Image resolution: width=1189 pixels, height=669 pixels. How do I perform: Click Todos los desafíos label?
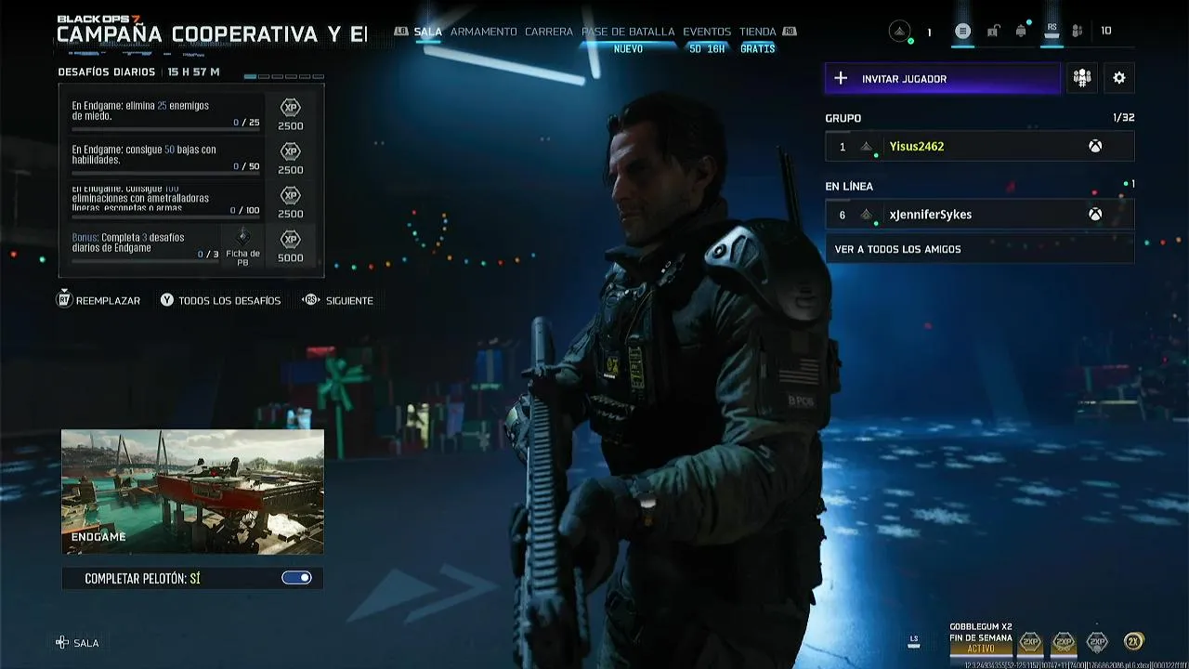(229, 301)
